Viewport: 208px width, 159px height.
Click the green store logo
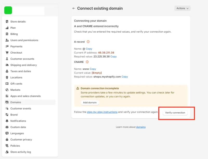point(8,10)
